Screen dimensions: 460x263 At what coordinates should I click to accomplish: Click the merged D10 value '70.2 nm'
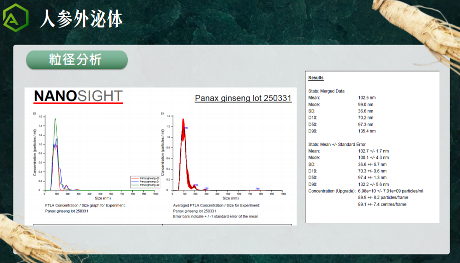pyautogui.click(x=365, y=117)
